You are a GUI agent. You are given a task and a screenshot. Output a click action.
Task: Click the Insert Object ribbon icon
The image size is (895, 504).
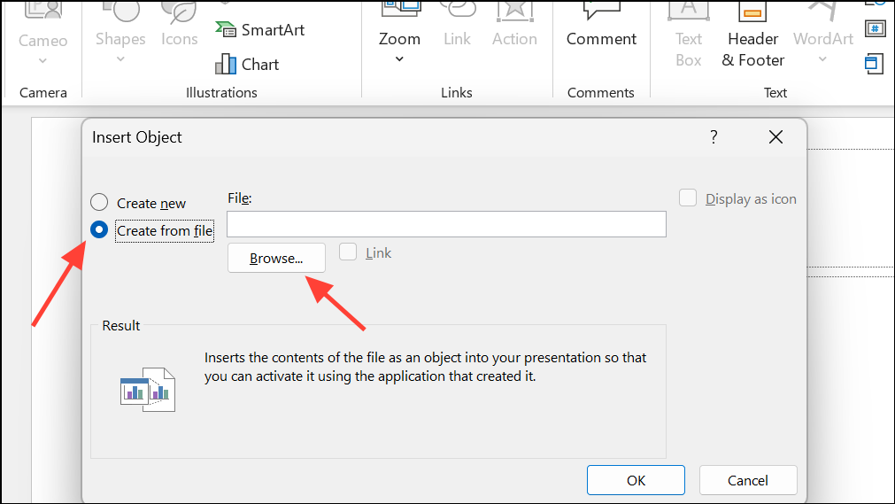pyautogui.click(x=875, y=63)
